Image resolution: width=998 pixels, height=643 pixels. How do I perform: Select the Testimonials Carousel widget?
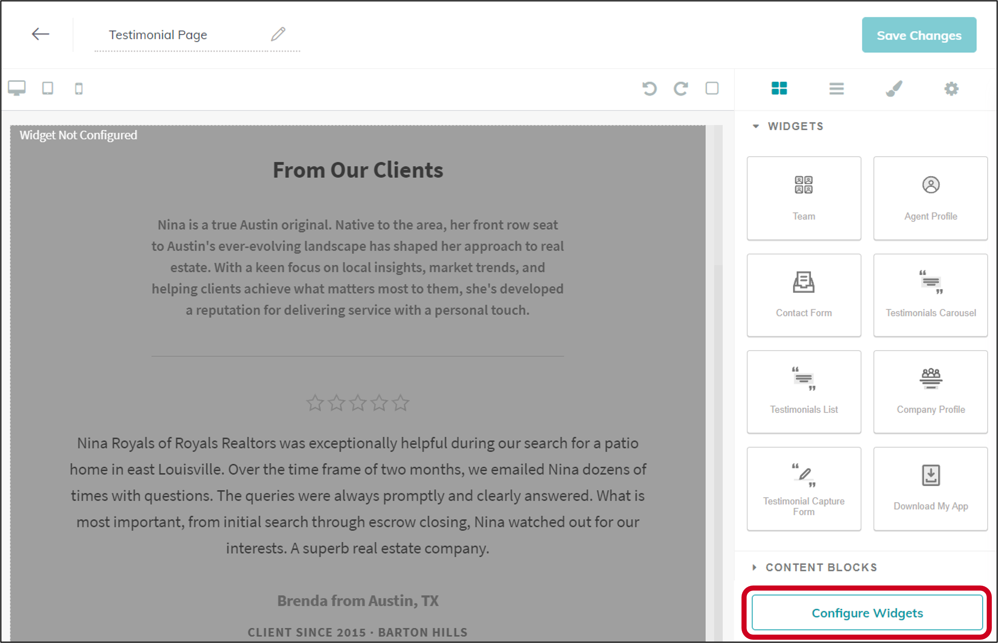(x=930, y=295)
